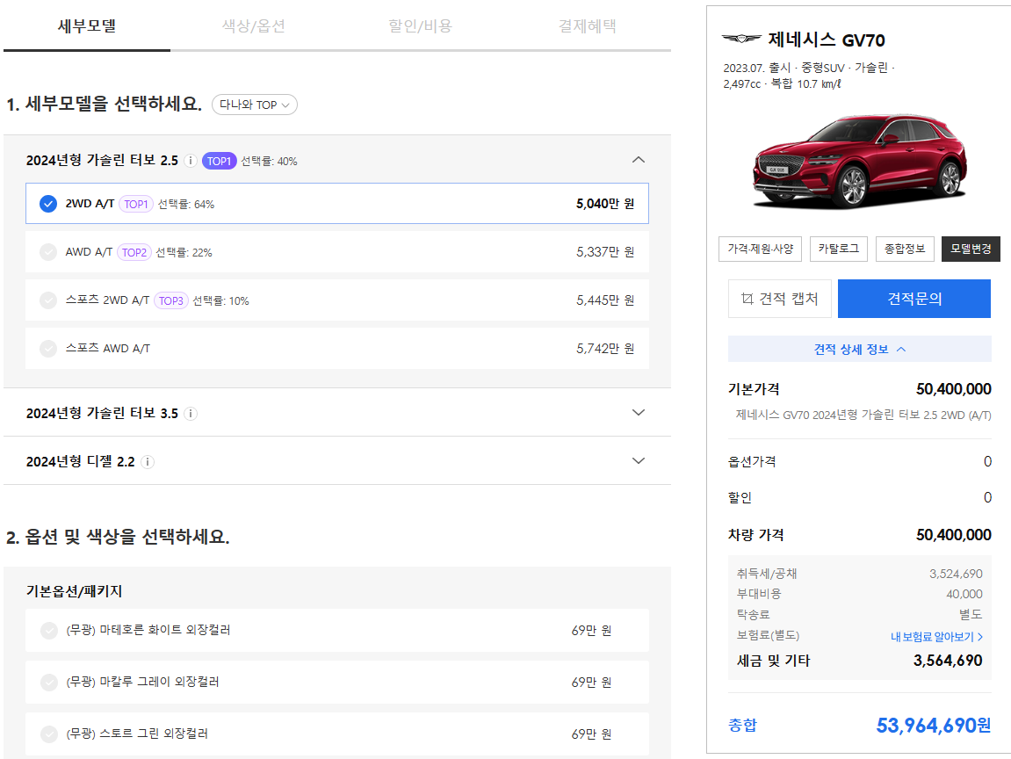Image resolution: width=1011 pixels, height=759 pixels.
Task: Click the 견적 캡처 button
Action: tap(780, 299)
